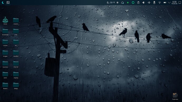Select the ruby folder
Image resolution: width=182 pixels, height=102 pixels.
16,32
